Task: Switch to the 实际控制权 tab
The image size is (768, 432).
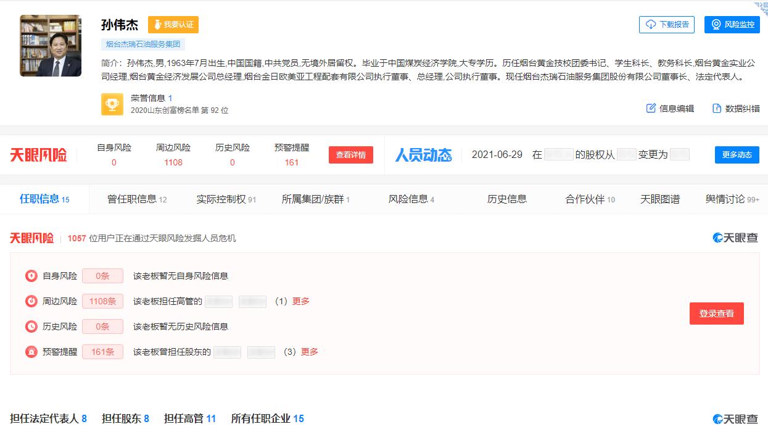Action: tap(226, 199)
